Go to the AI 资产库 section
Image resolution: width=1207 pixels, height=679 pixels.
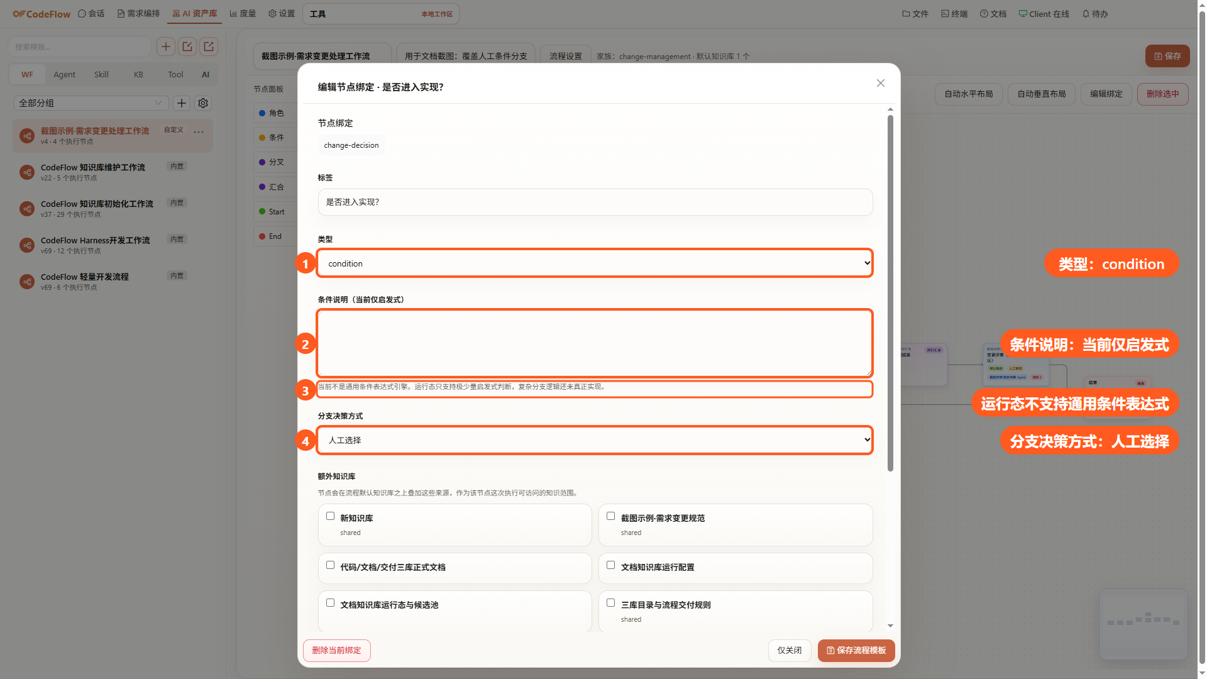pos(194,14)
